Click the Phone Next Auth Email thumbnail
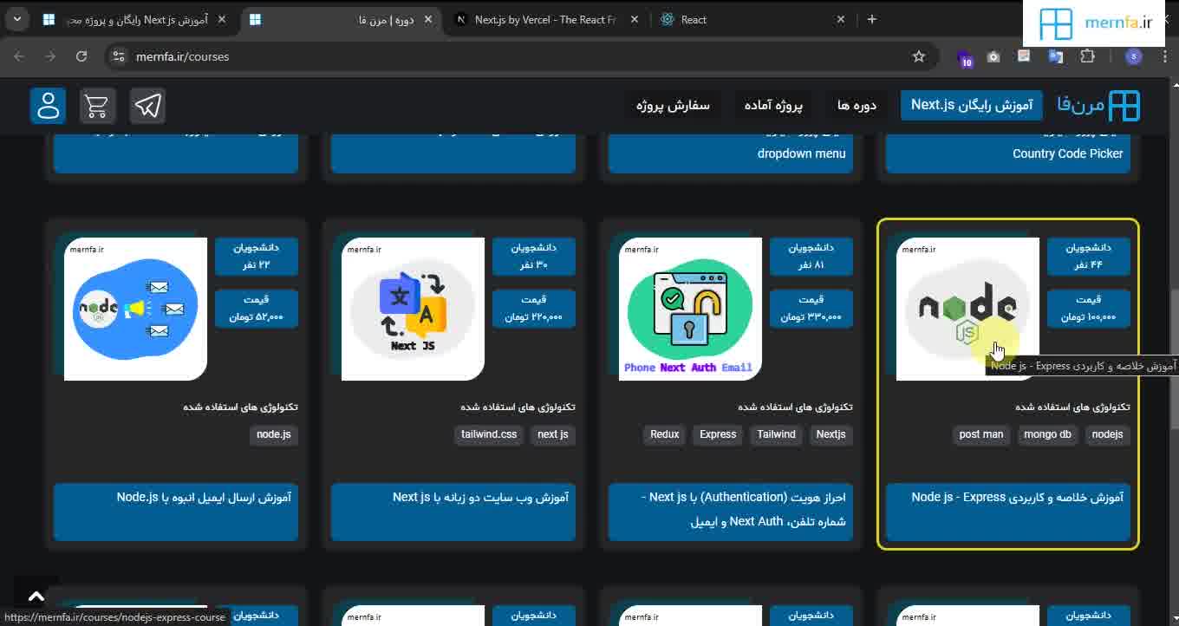 (690, 309)
